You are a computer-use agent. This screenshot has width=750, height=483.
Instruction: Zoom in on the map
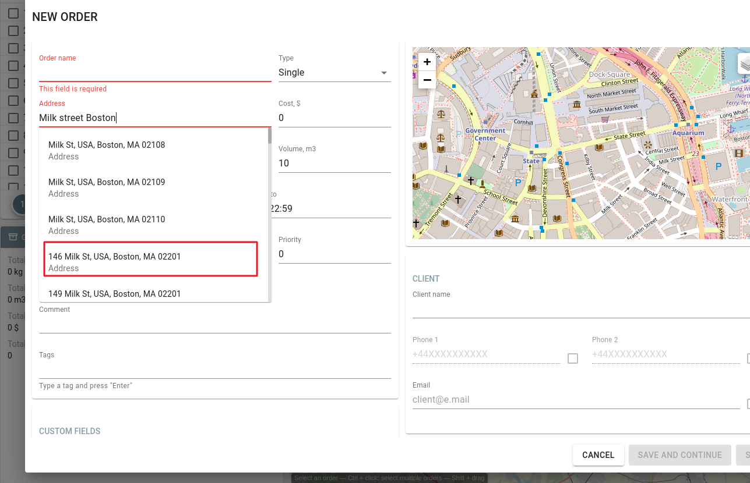coord(427,62)
